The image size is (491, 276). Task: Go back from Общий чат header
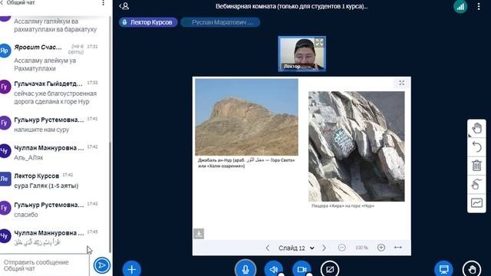2,2
